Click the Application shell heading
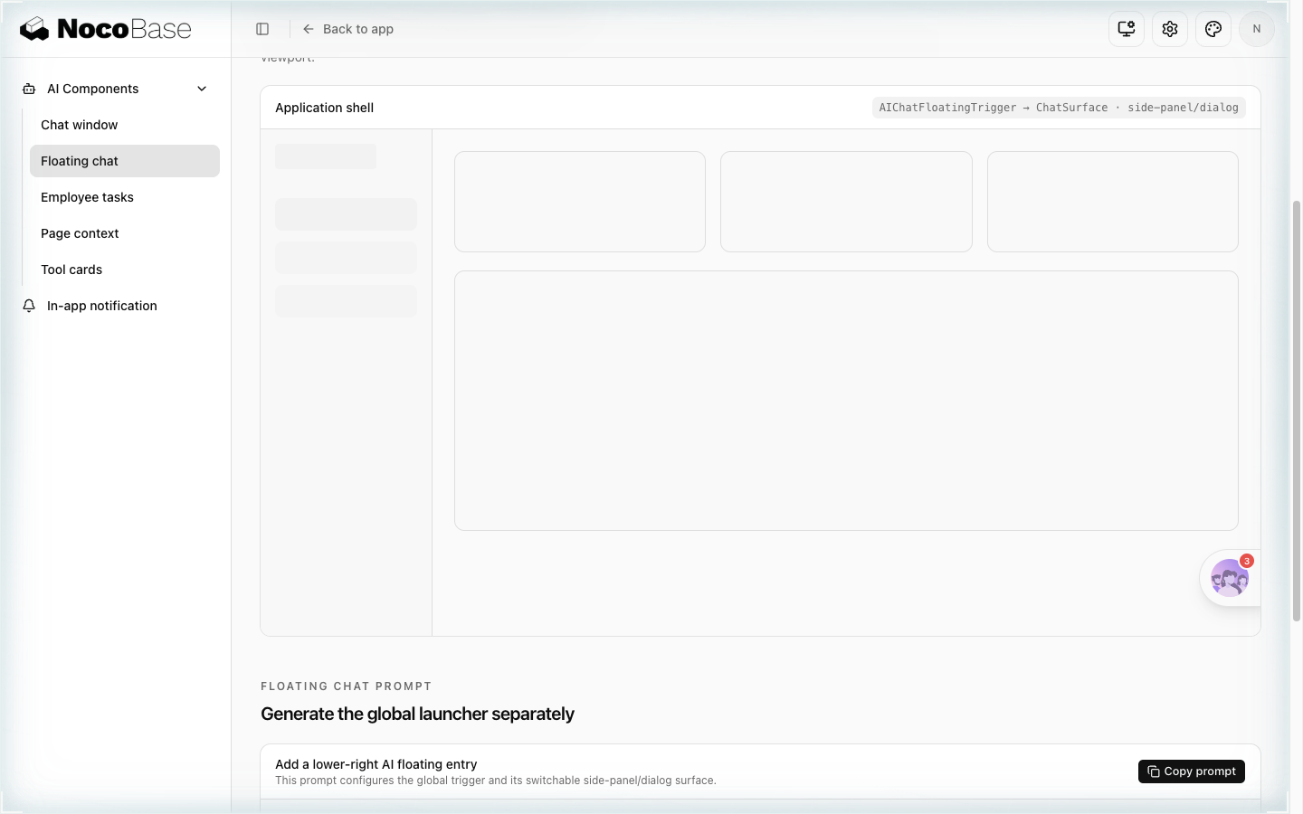Image resolution: width=1303 pixels, height=814 pixels. coord(324,108)
